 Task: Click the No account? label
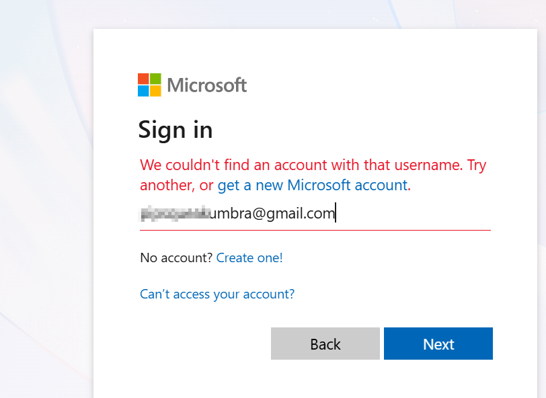176,258
